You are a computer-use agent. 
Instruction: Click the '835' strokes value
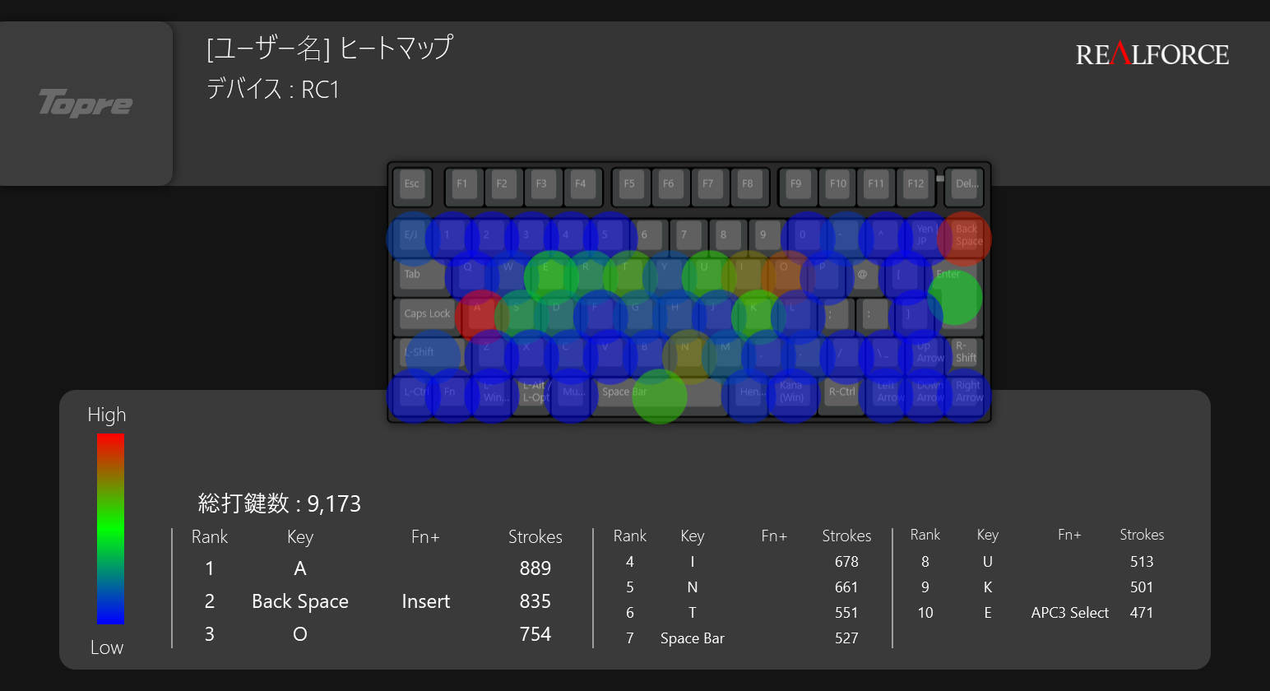[x=535, y=601]
